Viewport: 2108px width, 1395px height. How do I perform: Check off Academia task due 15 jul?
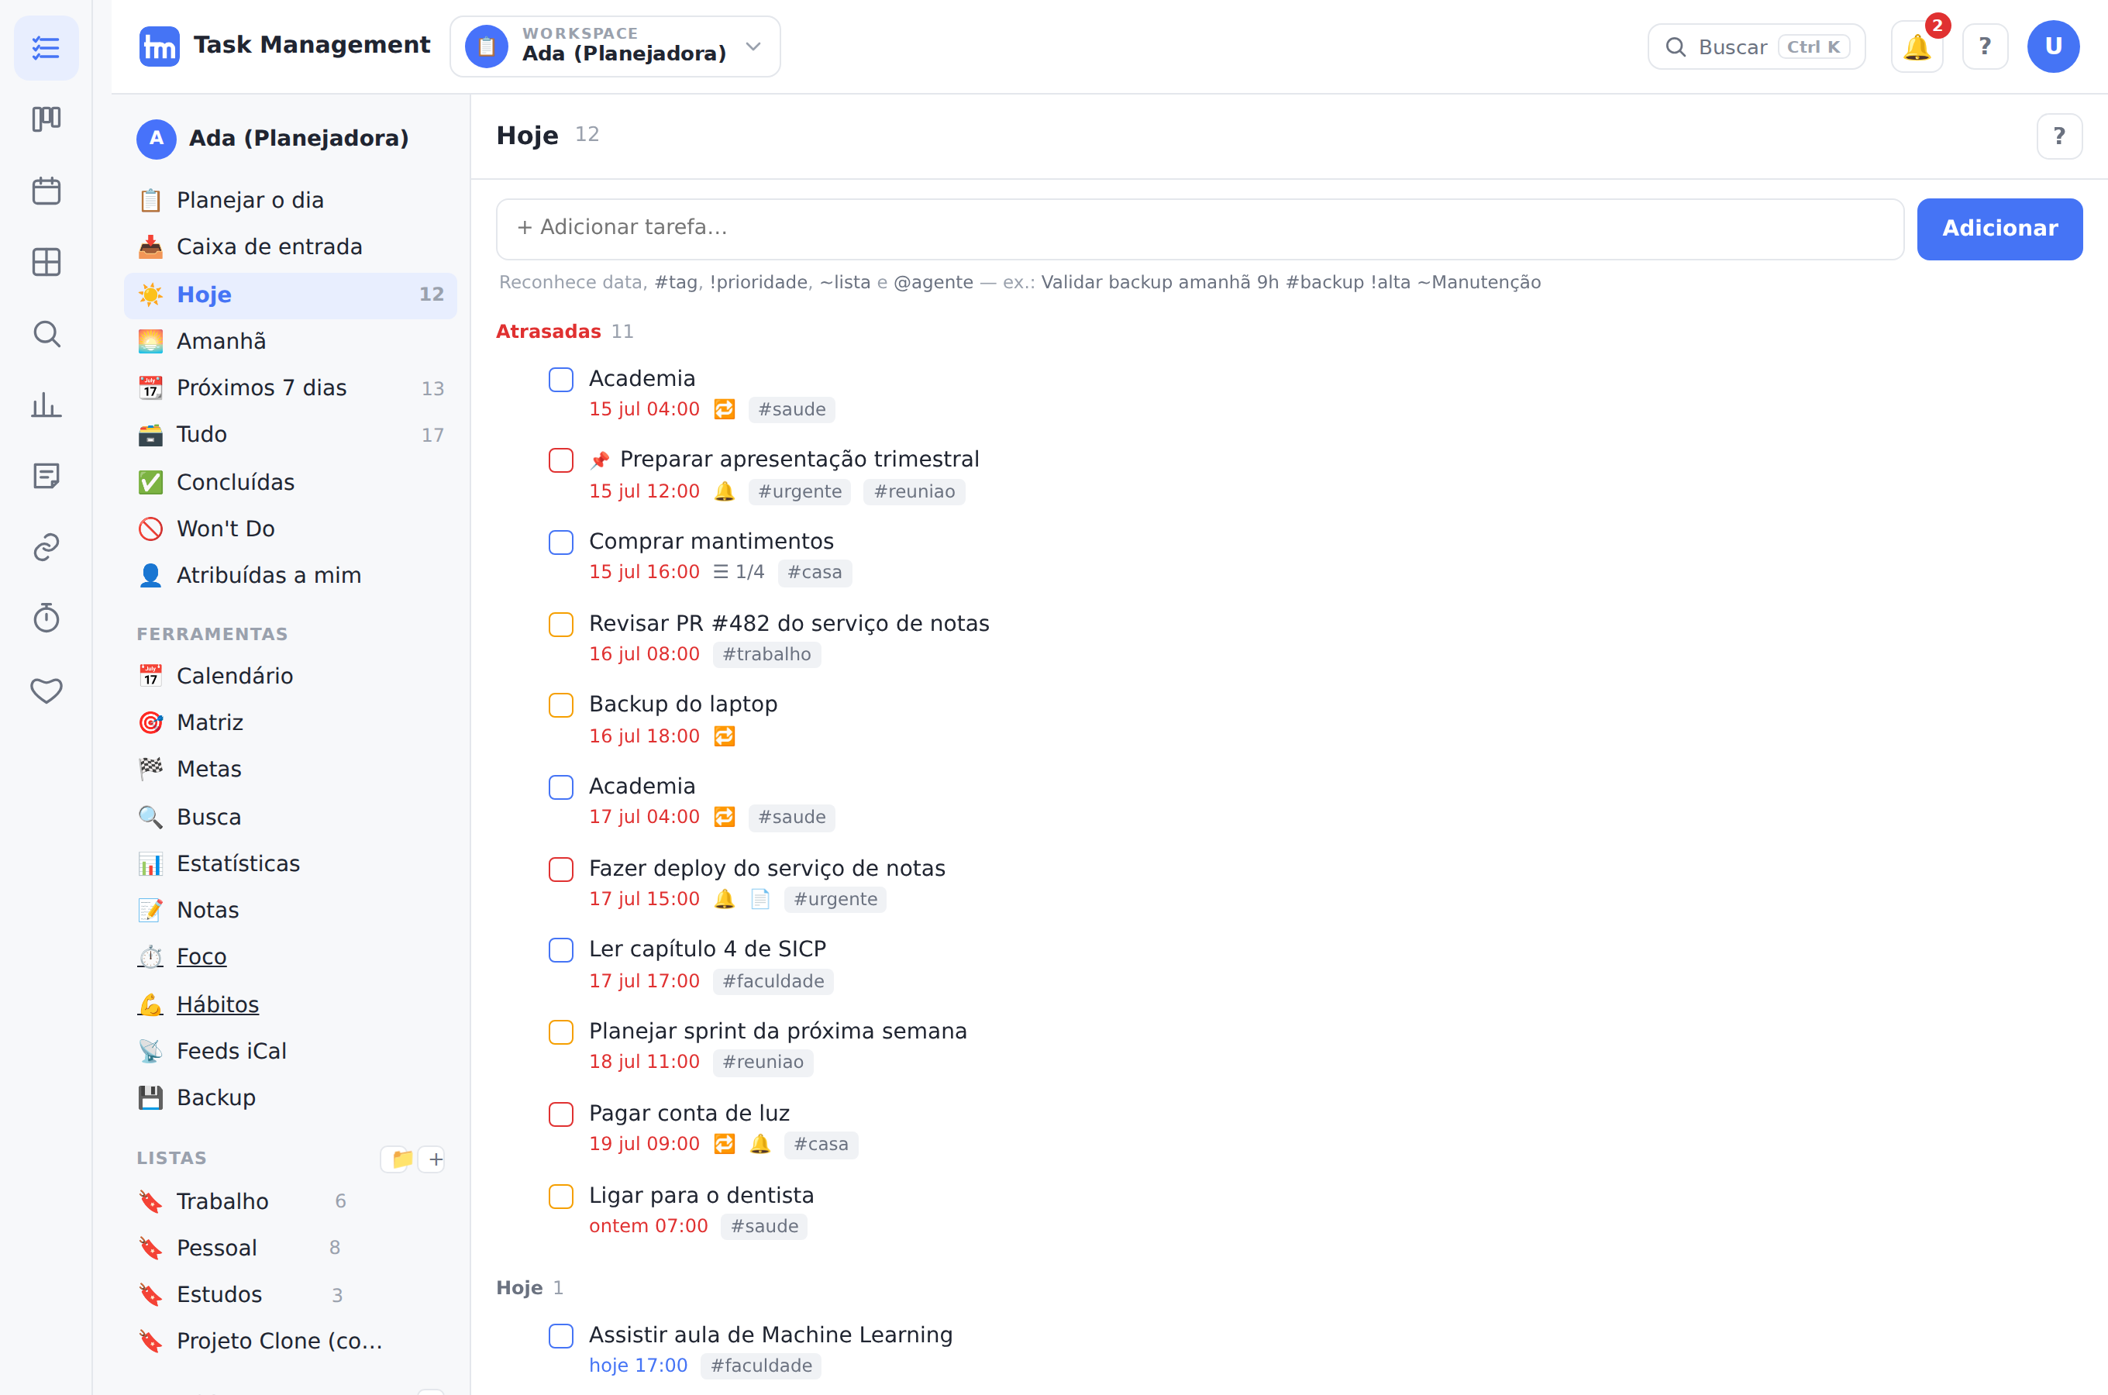(x=561, y=380)
